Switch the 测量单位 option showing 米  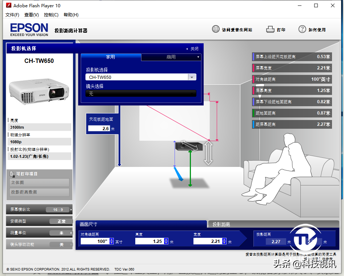(61, 233)
